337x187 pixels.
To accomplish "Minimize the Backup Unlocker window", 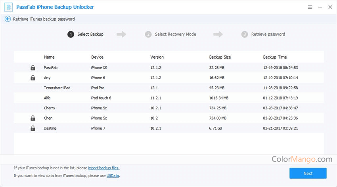I will click(x=320, y=7).
